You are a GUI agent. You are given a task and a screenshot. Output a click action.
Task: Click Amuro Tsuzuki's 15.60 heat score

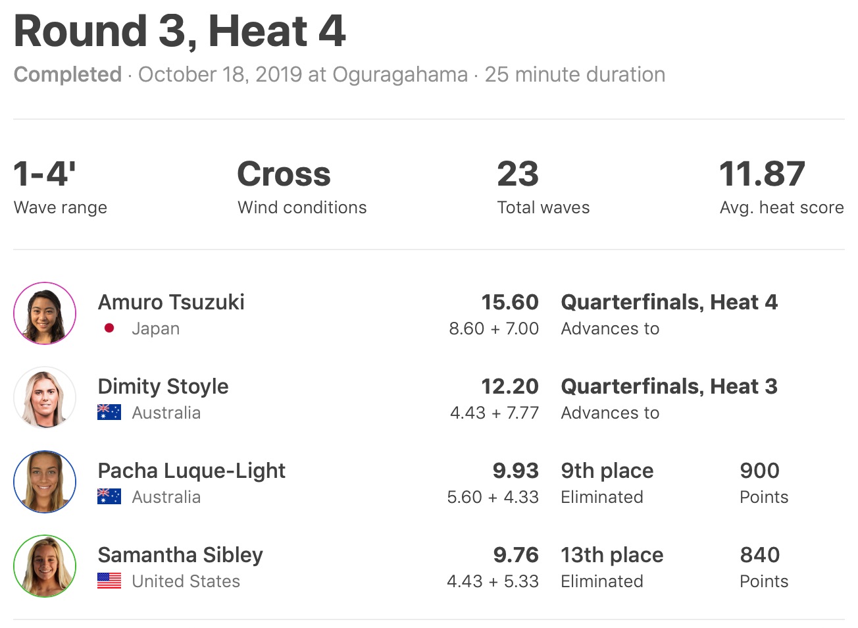tap(510, 302)
